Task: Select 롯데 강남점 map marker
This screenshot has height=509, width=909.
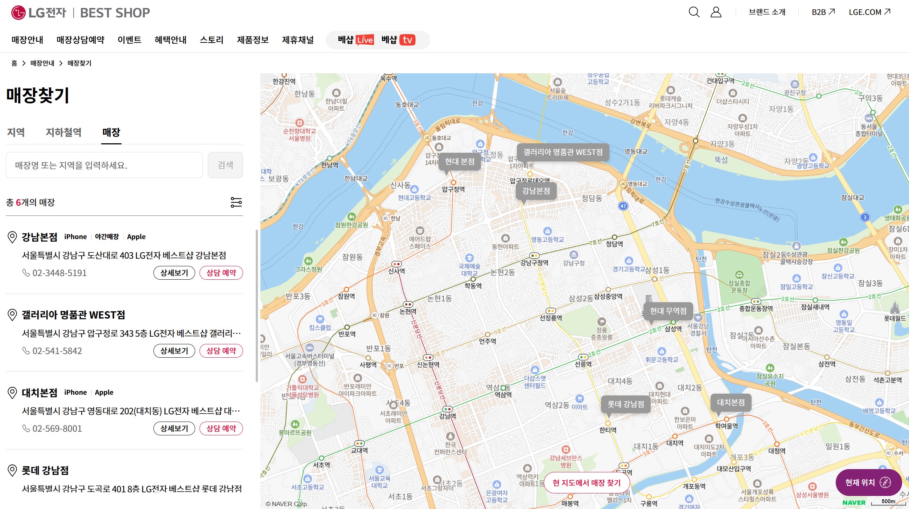Action: 625,404
